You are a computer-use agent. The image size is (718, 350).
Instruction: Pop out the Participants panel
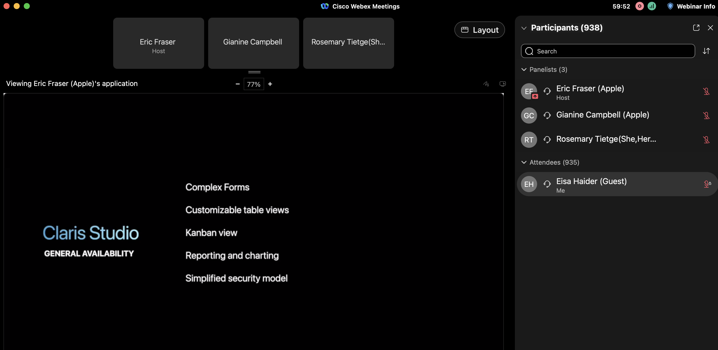[696, 27]
